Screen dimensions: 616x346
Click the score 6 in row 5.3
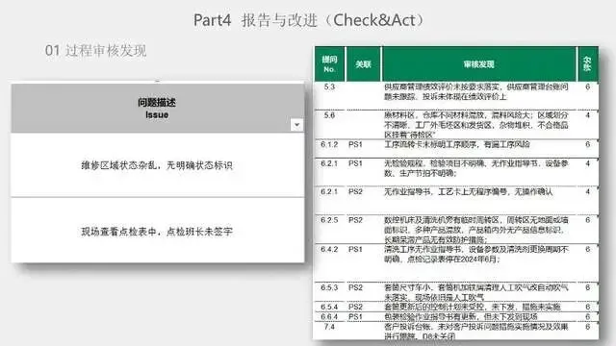[x=588, y=86]
